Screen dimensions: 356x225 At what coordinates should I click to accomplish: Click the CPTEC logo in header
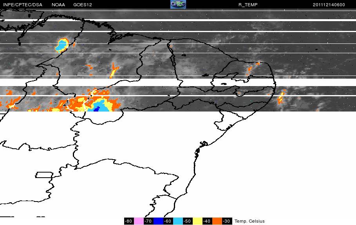pos(178,4)
